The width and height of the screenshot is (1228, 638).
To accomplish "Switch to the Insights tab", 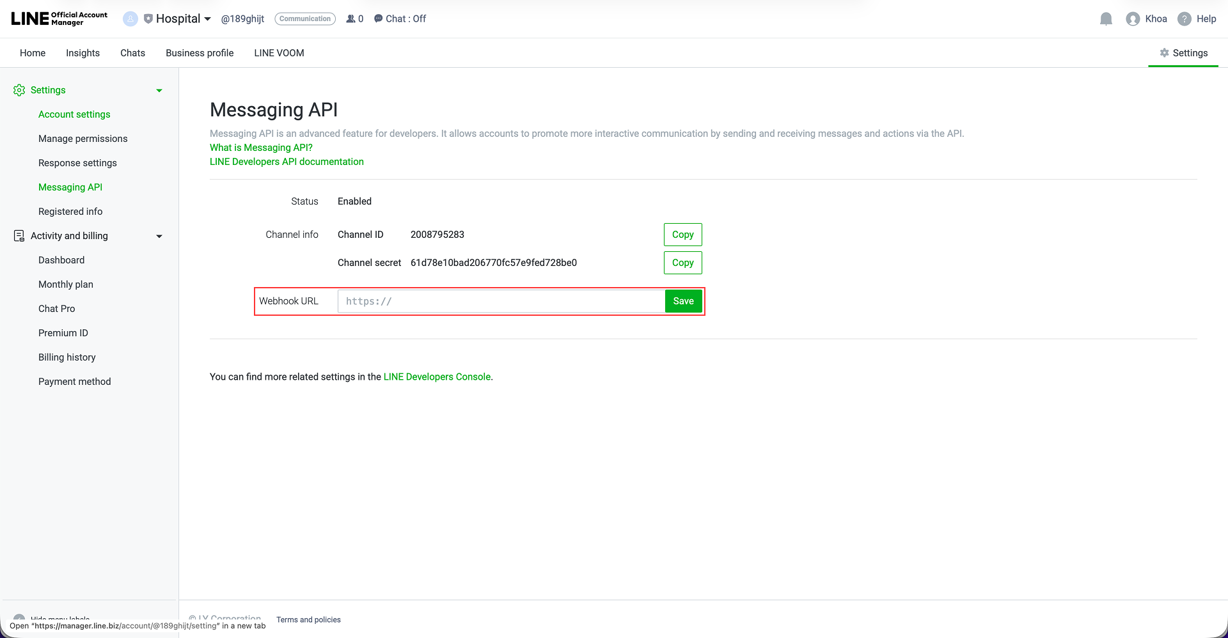I will pos(83,52).
